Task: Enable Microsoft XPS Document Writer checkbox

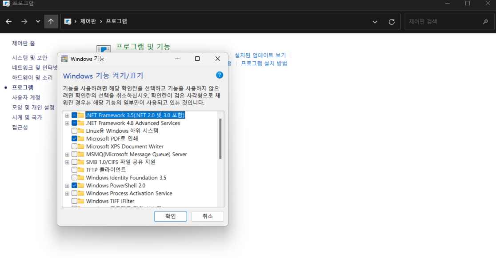Action: pos(74,147)
